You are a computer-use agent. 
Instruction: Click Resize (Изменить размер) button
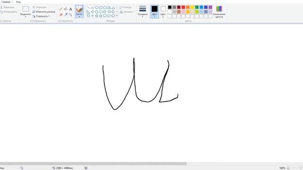[44, 12]
